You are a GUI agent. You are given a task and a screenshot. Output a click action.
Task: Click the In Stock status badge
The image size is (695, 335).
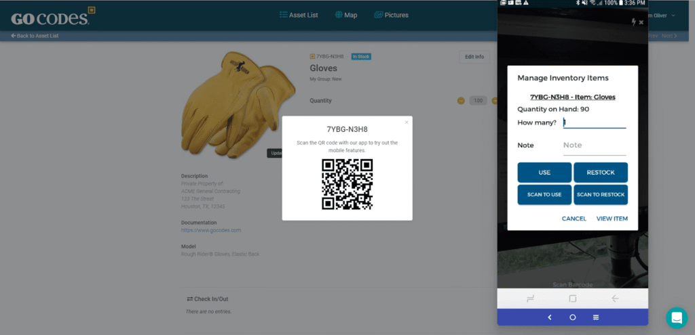pyautogui.click(x=361, y=57)
